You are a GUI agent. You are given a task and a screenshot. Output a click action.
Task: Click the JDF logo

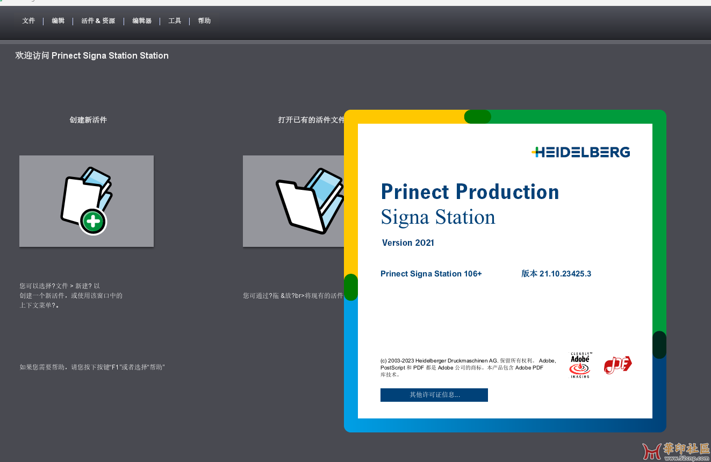tap(618, 365)
